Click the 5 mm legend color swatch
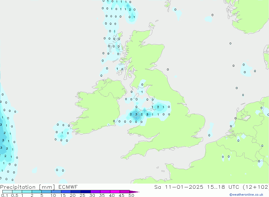Viewport: 269px width, 197px height. (46, 192)
